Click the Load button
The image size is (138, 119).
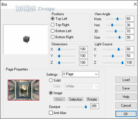tap(126, 80)
